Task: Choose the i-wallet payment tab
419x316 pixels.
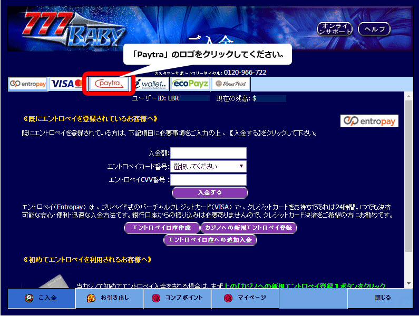Action: point(150,84)
